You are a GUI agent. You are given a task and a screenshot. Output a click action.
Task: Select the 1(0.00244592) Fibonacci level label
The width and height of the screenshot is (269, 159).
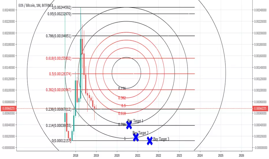pos(61,8)
